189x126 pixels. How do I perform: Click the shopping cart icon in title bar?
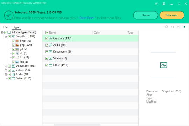(156, 3)
